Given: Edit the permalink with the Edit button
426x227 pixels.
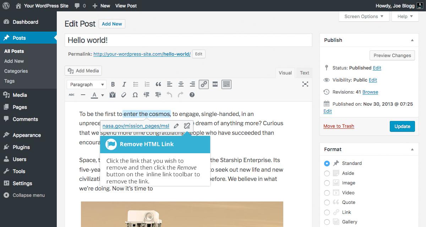Looking at the screenshot, I should click(x=199, y=54).
